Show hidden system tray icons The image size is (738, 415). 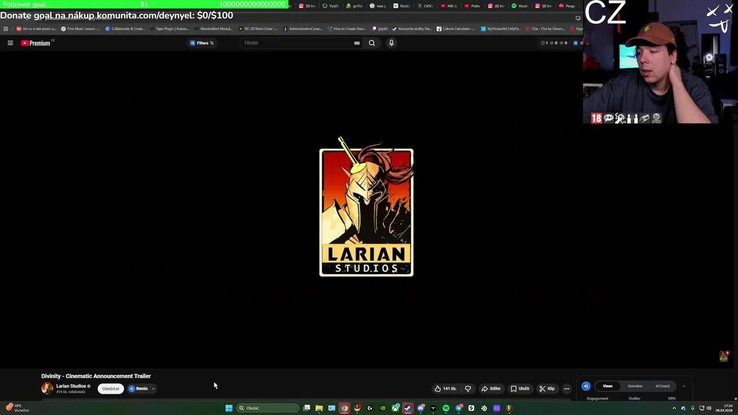(674, 408)
